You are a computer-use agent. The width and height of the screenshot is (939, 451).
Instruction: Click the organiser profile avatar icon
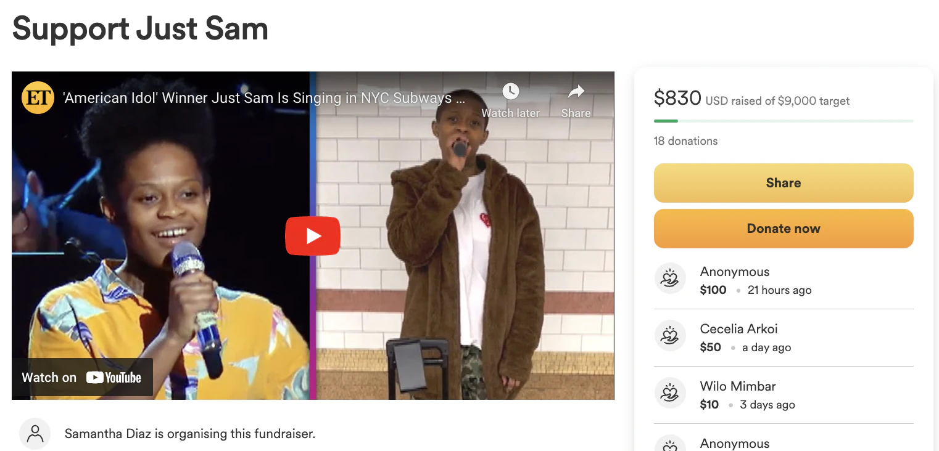point(35,434)
